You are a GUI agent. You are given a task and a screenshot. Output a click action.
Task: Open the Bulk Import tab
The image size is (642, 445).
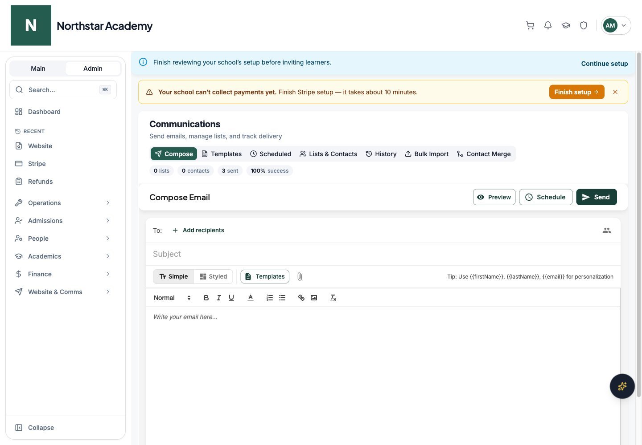click(427, 154)
